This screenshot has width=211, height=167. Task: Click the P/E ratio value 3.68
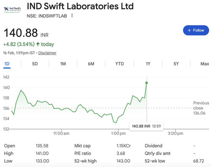(x=121, y=153)
